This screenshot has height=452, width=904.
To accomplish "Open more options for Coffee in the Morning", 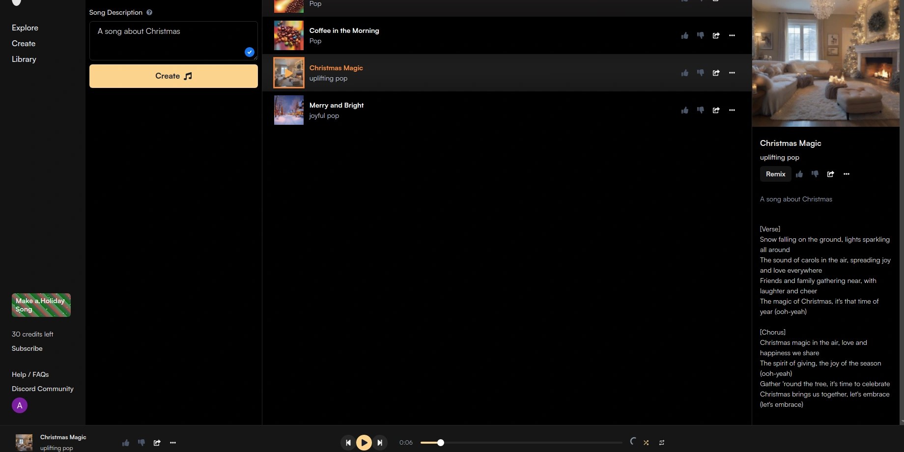I will [732, 35].
